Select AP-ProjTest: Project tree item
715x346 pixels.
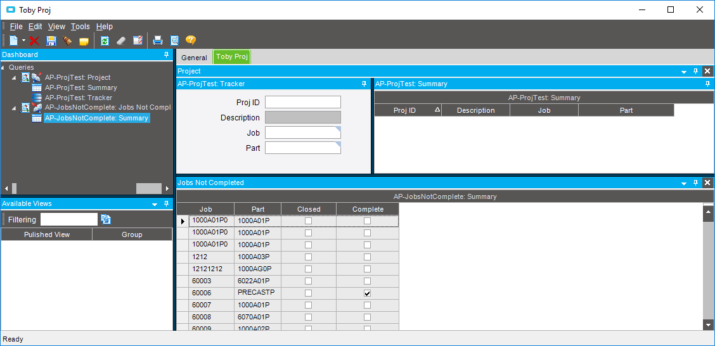77,77
